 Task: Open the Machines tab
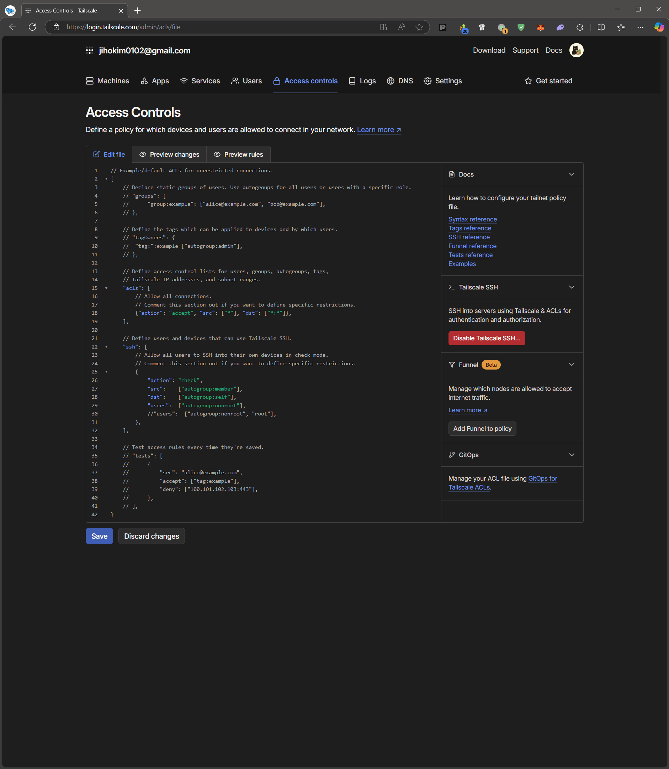(x=107, y=81)
